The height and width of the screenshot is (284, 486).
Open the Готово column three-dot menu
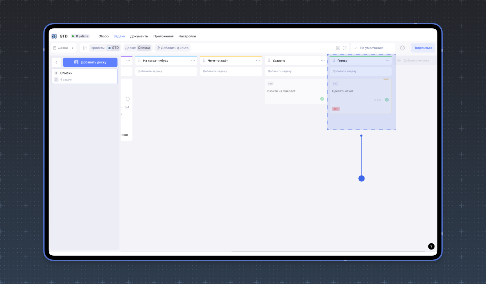(387, 61)
